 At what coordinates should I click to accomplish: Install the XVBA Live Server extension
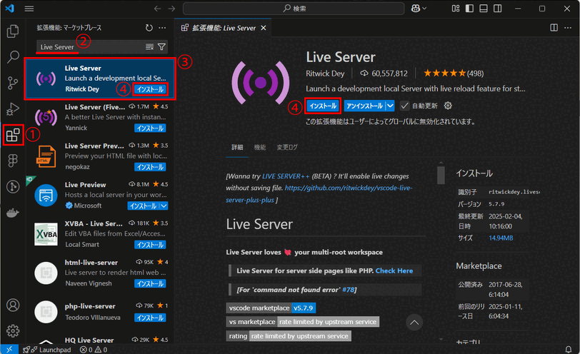(150, 245)
